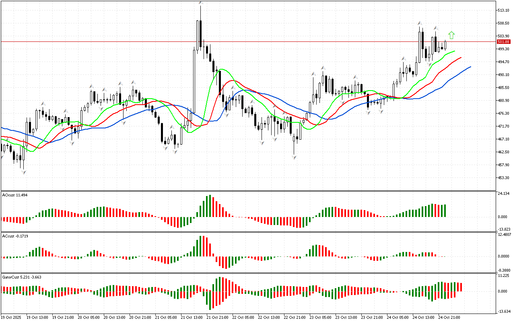Click the up fractal above the 21 Oct spike

click(x=200, y=3)
